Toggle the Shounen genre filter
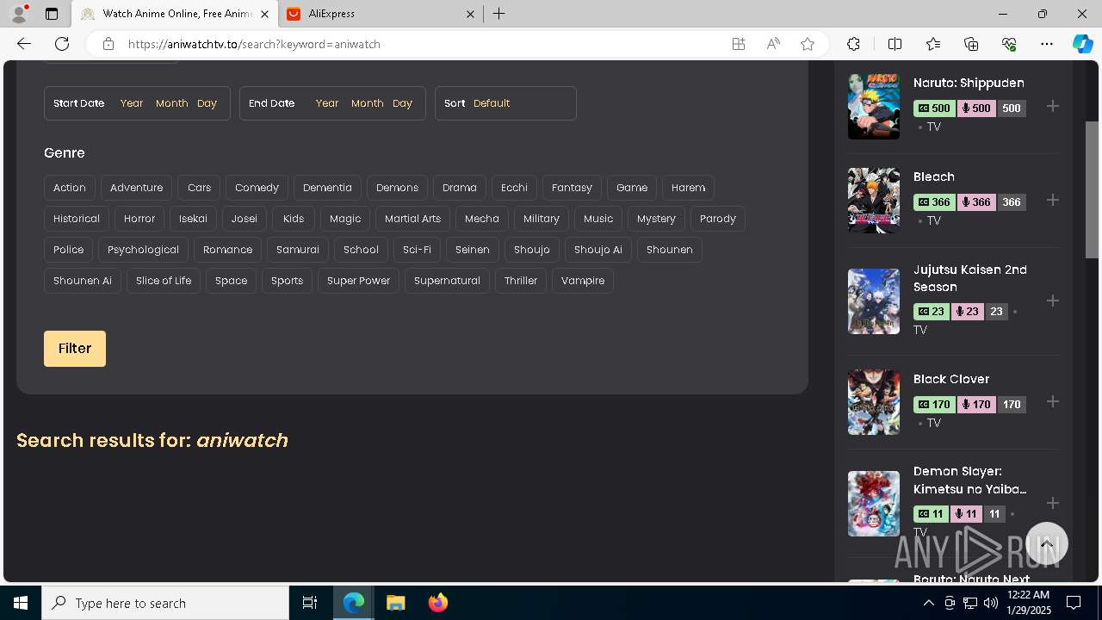 (x=669, y=250)
